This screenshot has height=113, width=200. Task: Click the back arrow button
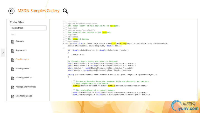(11, 11)
